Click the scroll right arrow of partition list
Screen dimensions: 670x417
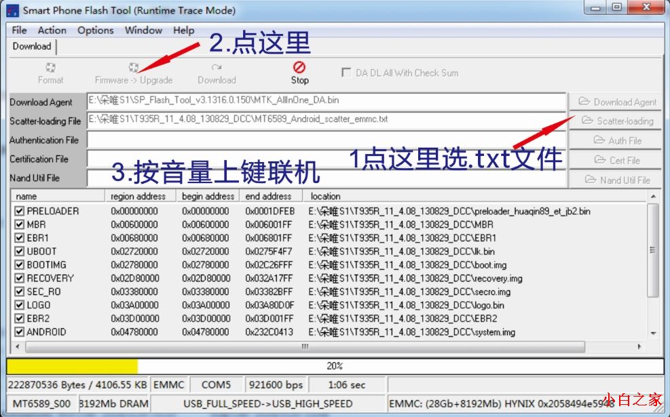[639, 346]
